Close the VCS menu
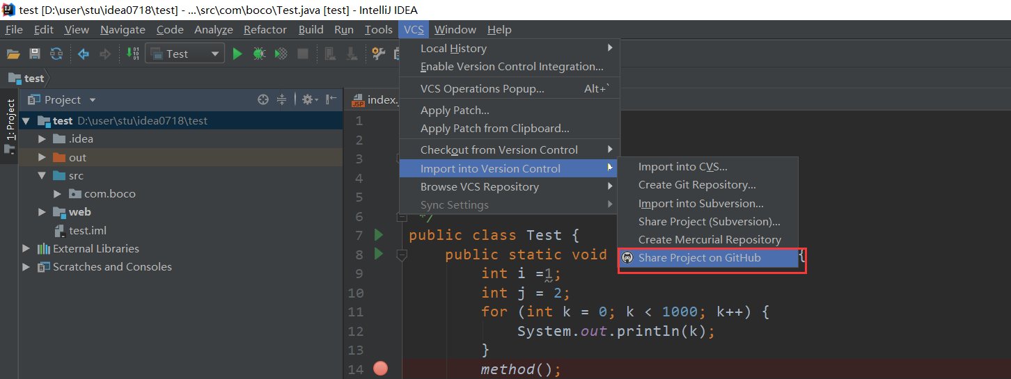The height and width of the screenshot is (379, 1011). tap(414, 29)
